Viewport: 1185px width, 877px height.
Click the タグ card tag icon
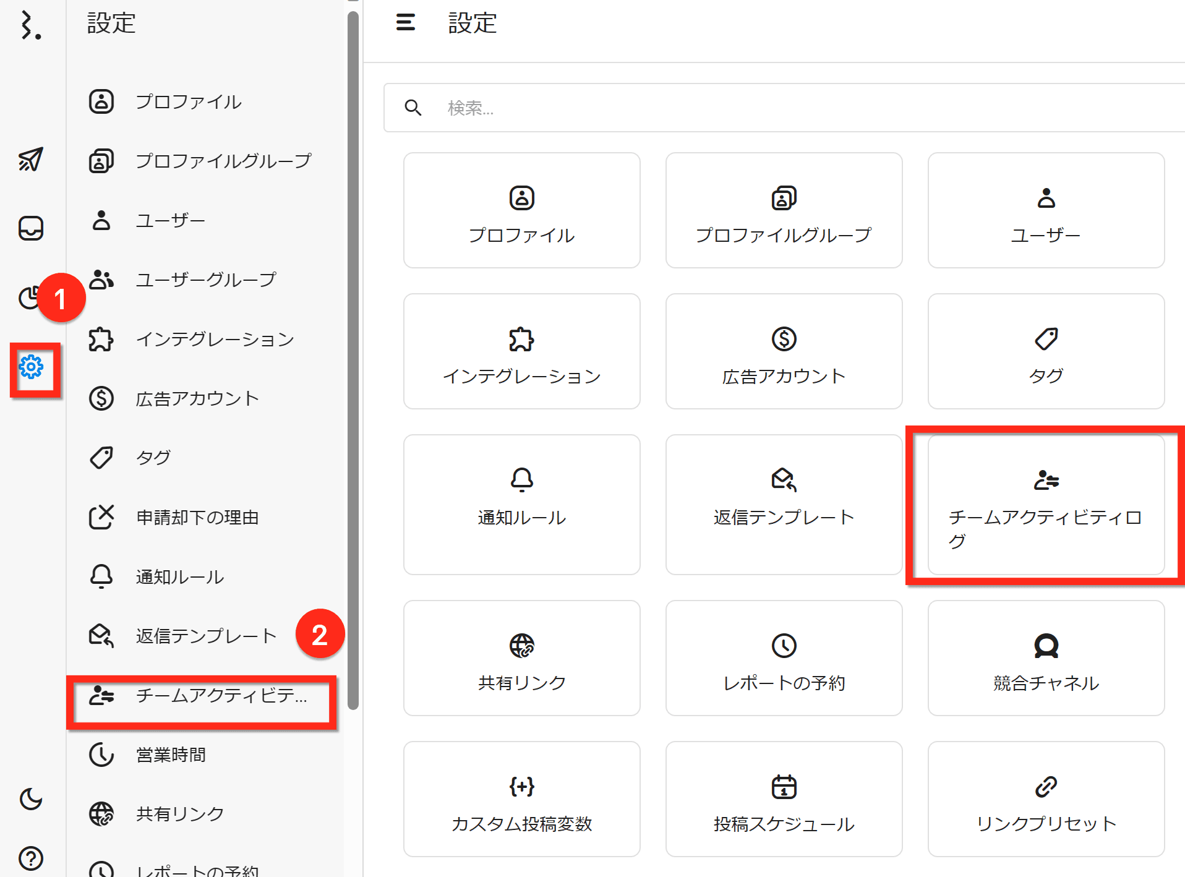[x=1046, y=339]
